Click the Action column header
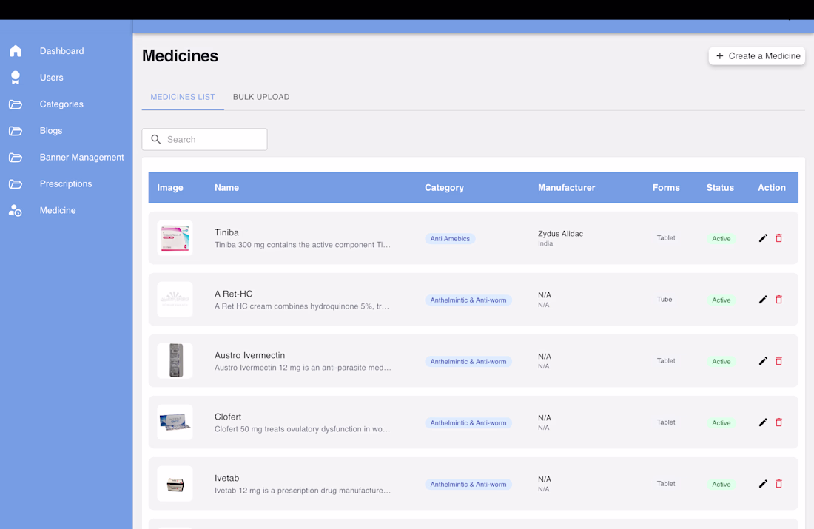 (x=771, y=187)
